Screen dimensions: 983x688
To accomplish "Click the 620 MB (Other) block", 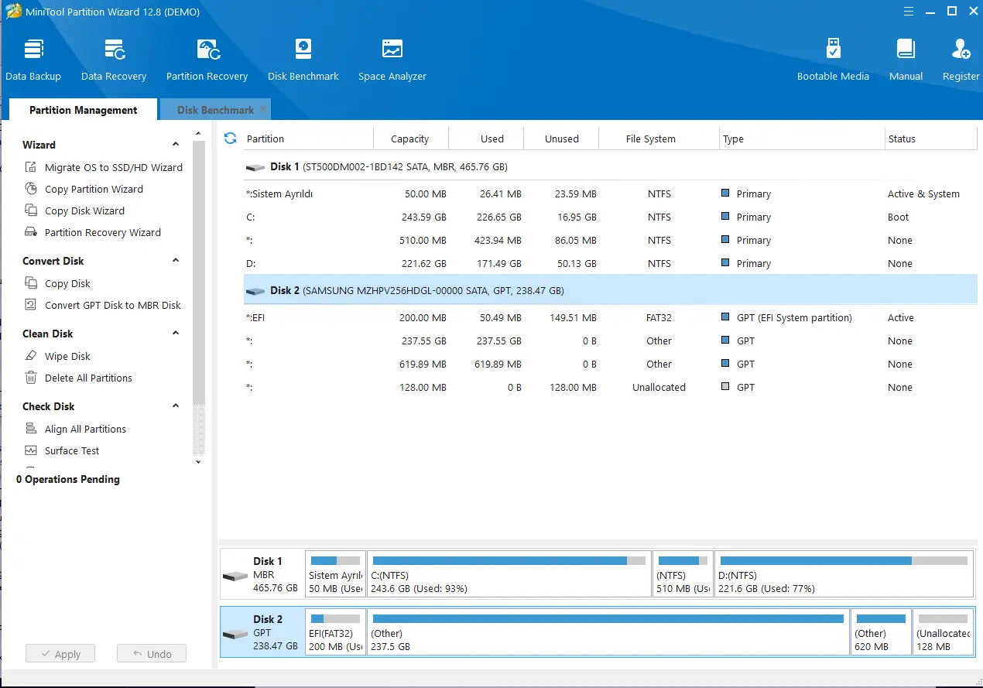I will pos(881,632).
